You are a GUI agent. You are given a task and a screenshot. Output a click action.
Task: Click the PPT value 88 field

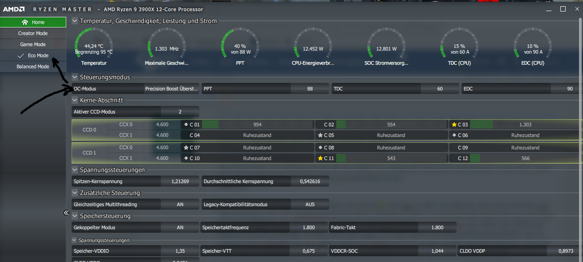310,89
